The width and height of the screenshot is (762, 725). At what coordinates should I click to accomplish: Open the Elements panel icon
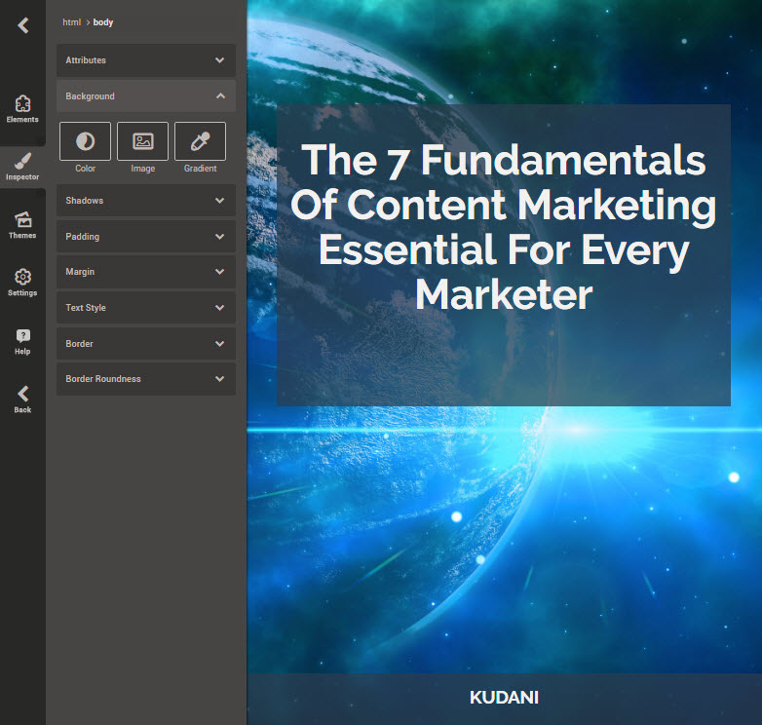(x=22, y=103)
